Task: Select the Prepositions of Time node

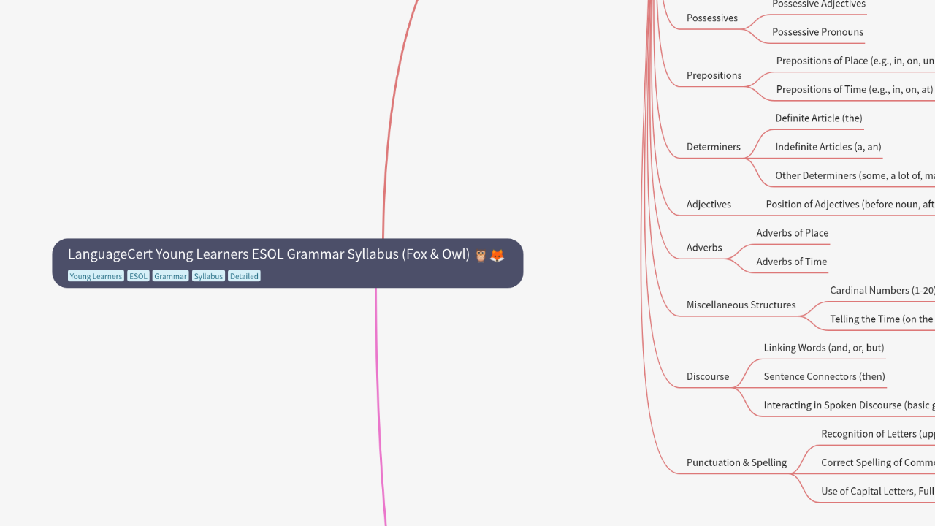Action: pyautogui.click(x=855, y=89)
